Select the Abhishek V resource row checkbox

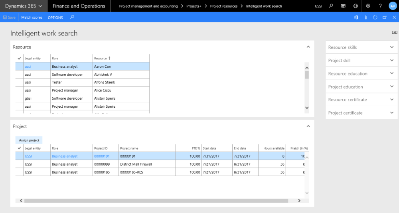(19, 75)
